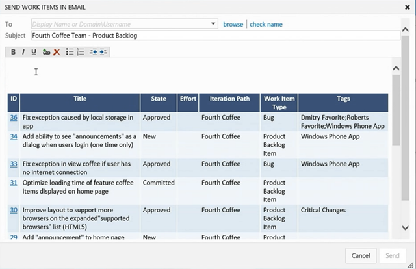Open work item 31

(x=14, y=183)
